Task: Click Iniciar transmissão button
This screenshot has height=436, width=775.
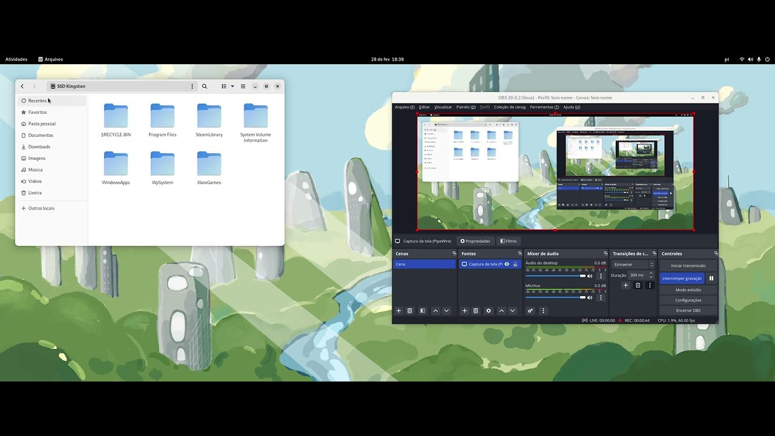Action: 688,266
